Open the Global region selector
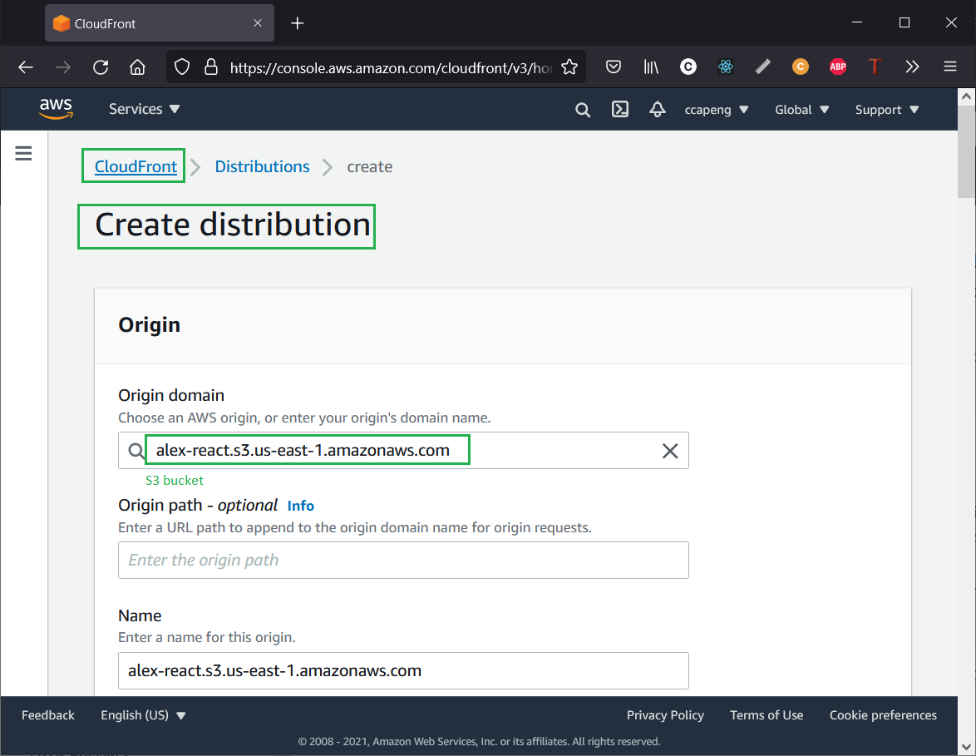The height and width of the screenshot is (756, 976). pyautogui.click(x=801, y=110)
